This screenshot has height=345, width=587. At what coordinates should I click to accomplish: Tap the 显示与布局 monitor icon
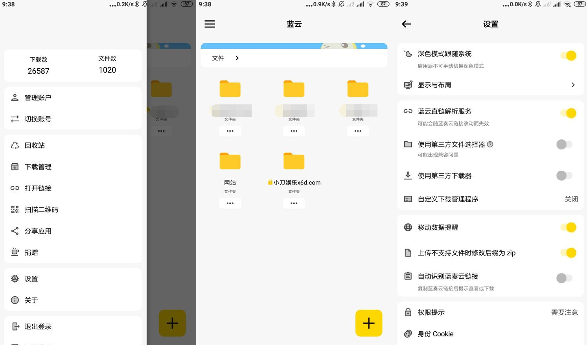(408, 85)
